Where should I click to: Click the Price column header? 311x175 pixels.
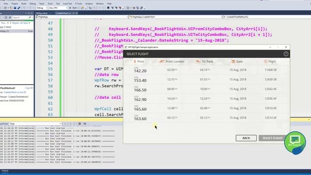(x=139, y=62)
